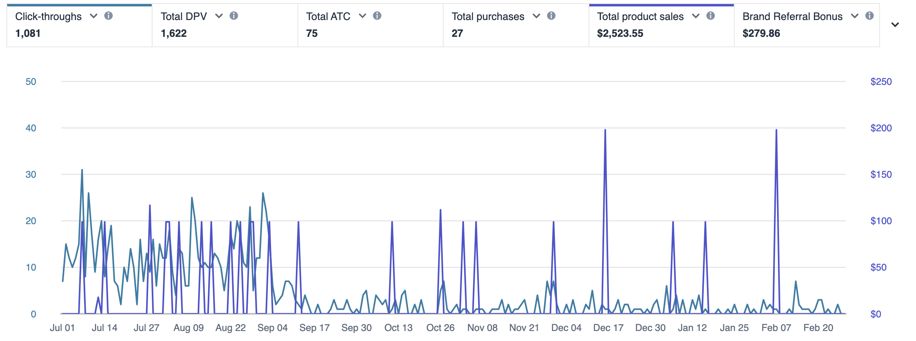Click the 50 left axis label
Viewport: 916px width, 341px height.
coord(31,82)
